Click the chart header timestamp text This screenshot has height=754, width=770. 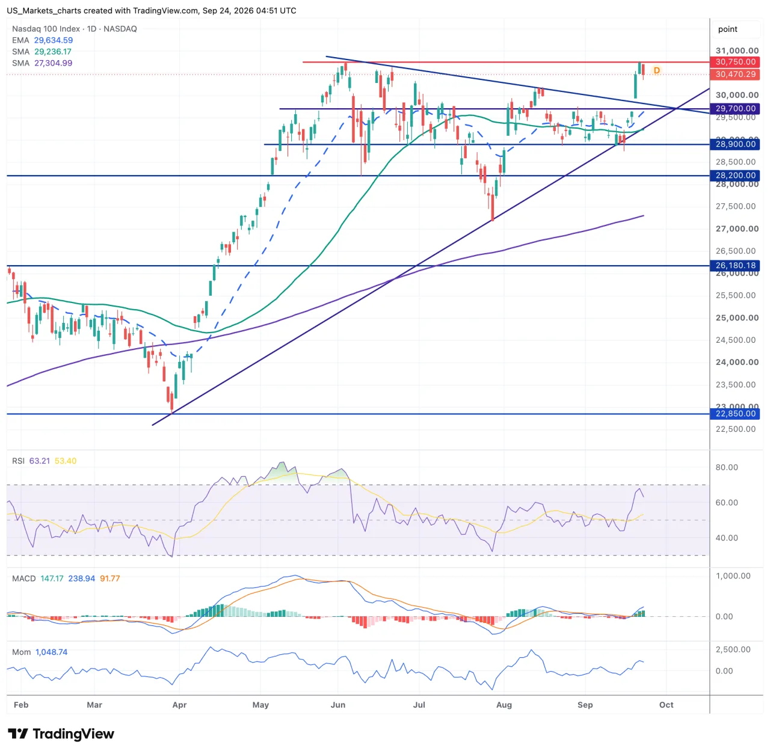pos(151,11)
